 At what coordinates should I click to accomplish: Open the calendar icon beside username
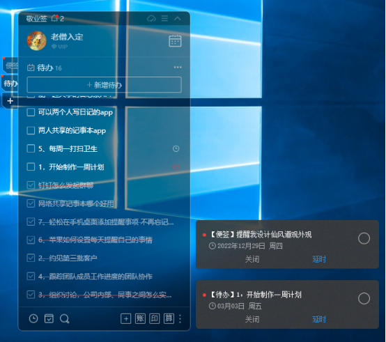point(175,41)
